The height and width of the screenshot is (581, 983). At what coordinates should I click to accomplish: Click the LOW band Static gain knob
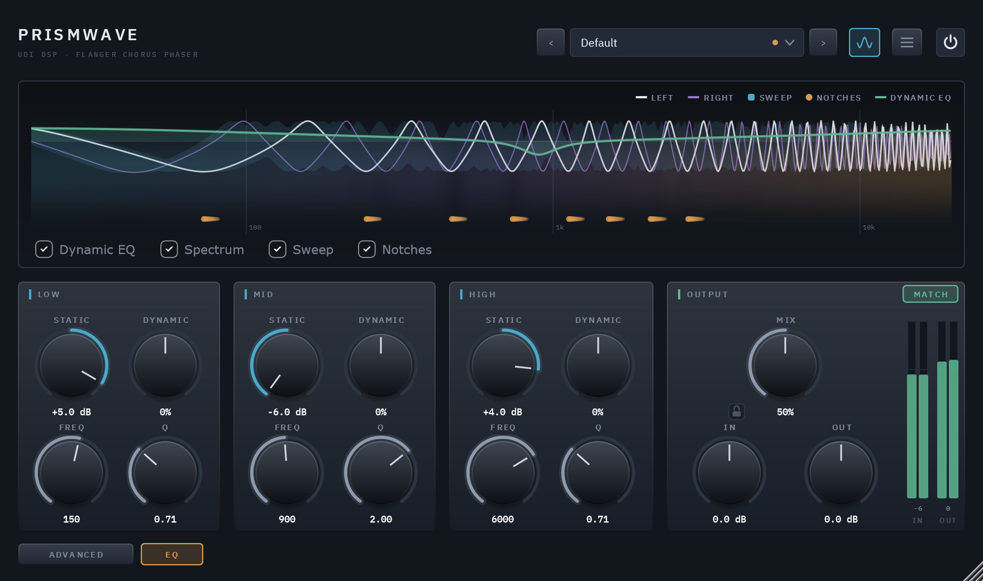[71, 365]
